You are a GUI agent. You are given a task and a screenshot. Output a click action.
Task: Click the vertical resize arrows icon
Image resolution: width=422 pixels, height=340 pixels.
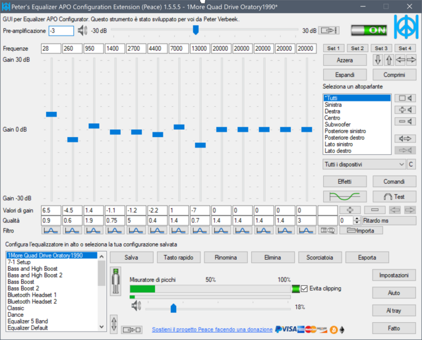point(114,324)
